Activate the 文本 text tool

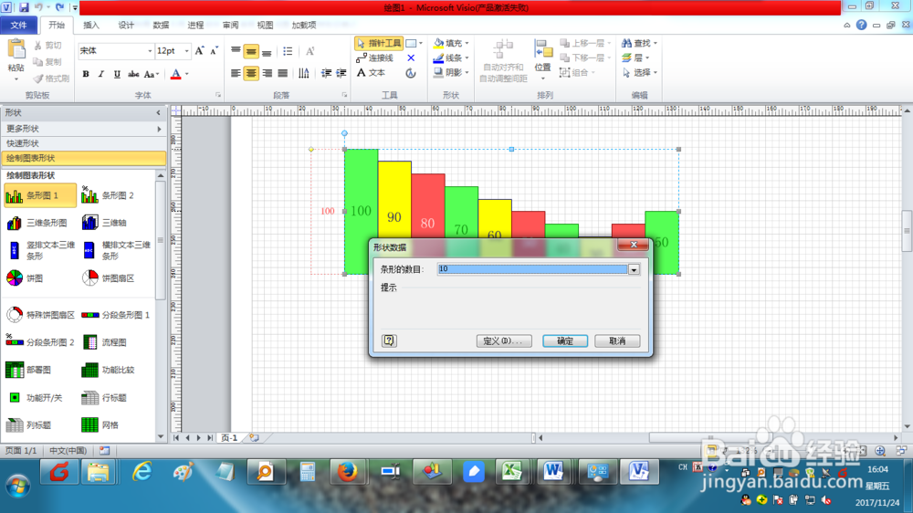click(x=371, y=73)
